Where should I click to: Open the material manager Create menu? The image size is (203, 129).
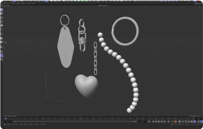pos(8,124)
